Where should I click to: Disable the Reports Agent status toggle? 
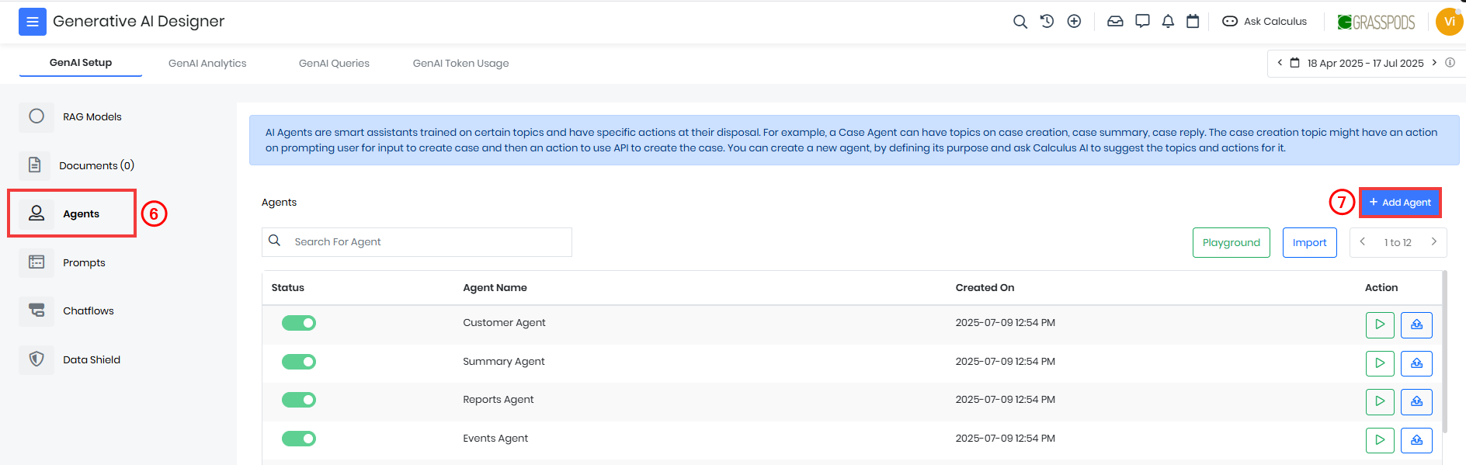(299, 400)
